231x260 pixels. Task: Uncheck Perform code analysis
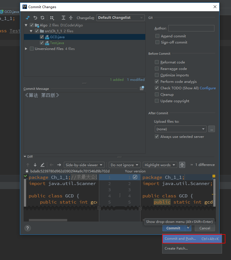coord(157,82)
